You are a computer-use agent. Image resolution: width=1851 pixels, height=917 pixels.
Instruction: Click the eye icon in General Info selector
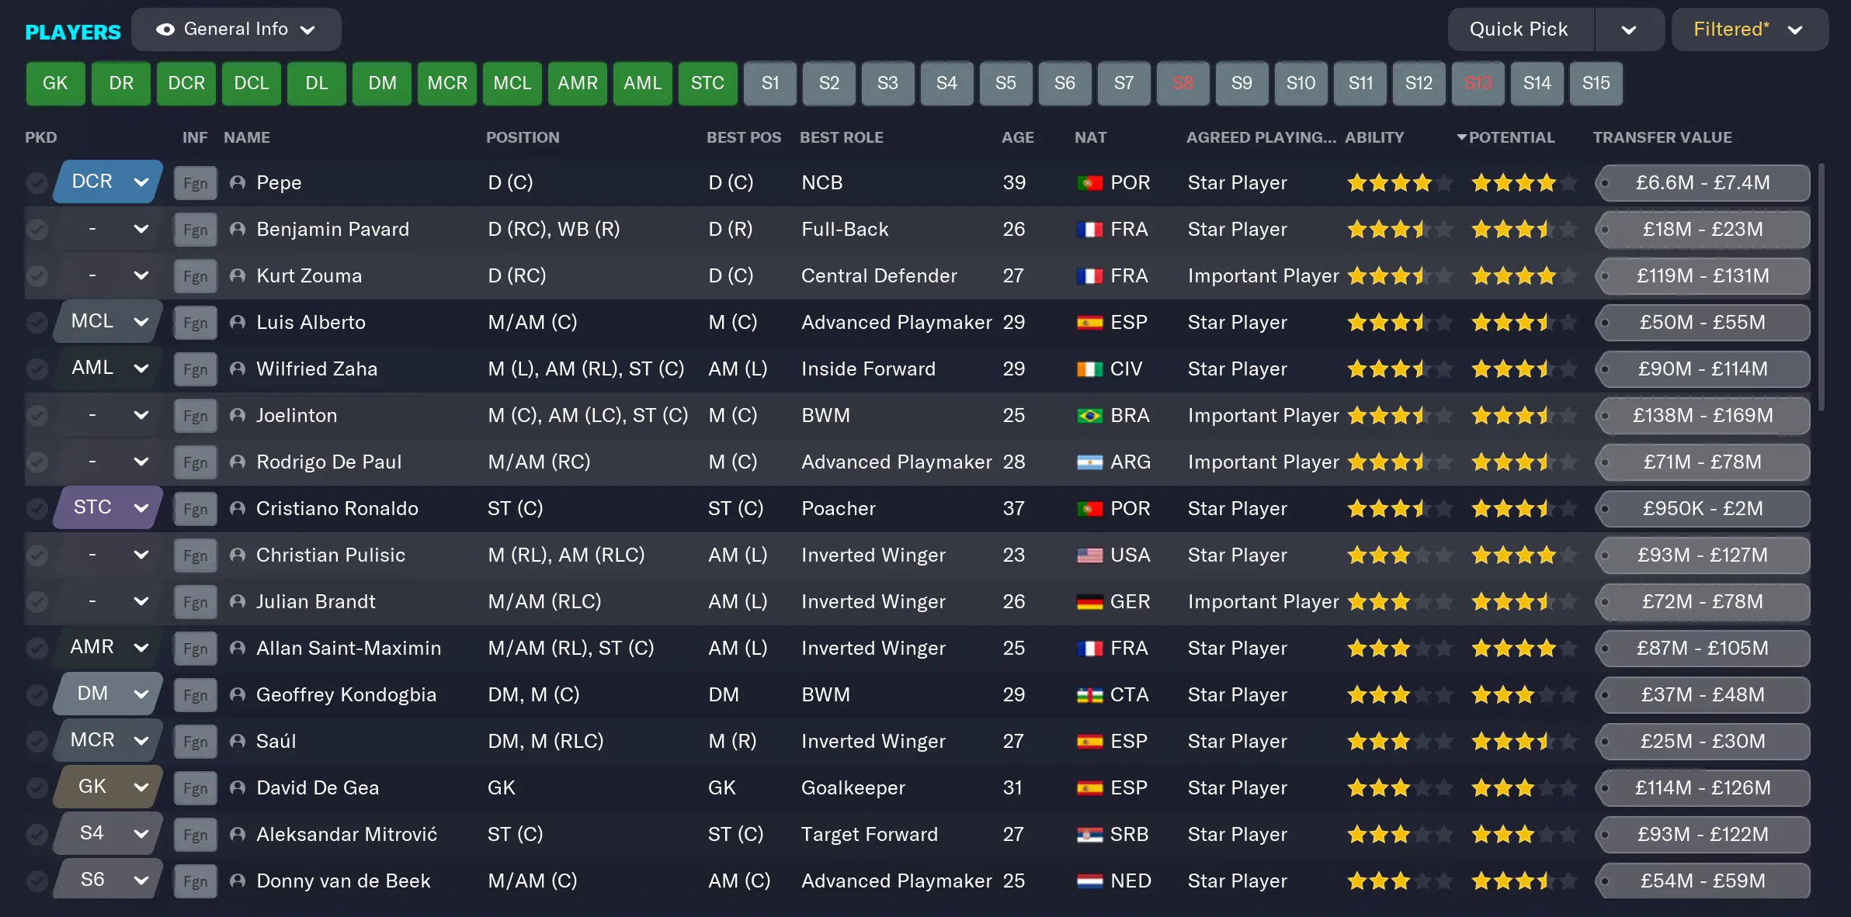click(165, 29)
